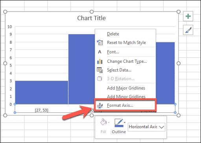Click the Reset to Match Style icon
This screenshot has width=201, height=143.
tap(100, 42)
